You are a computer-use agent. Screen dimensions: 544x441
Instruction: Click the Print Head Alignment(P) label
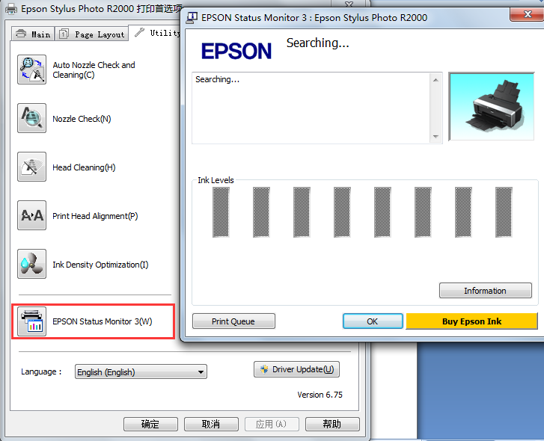click(x=95, y=216)
